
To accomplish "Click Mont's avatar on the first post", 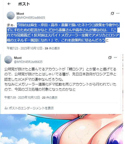I will (11, 15).
